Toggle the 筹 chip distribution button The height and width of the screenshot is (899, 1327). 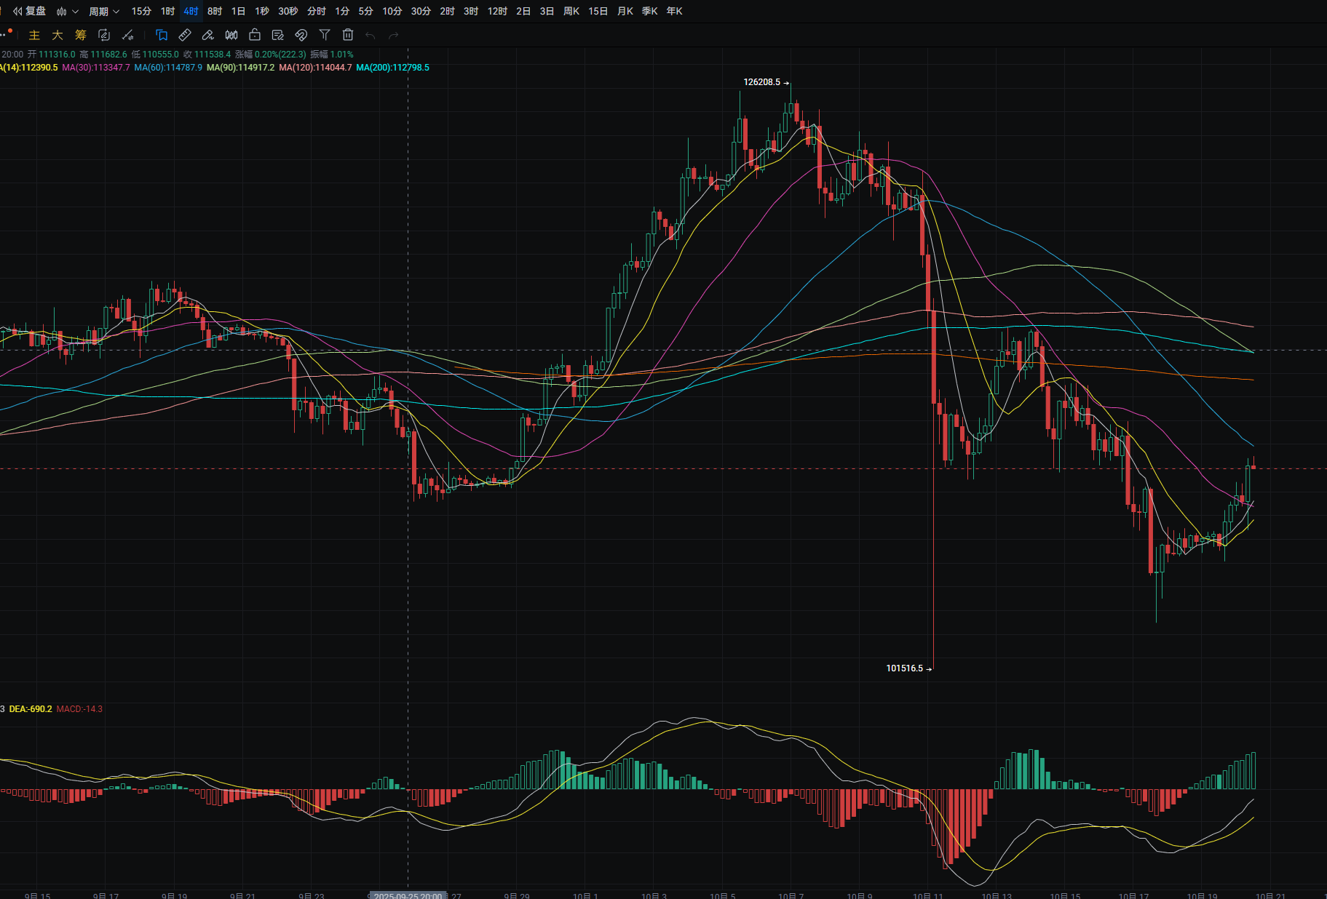[81, 35]
